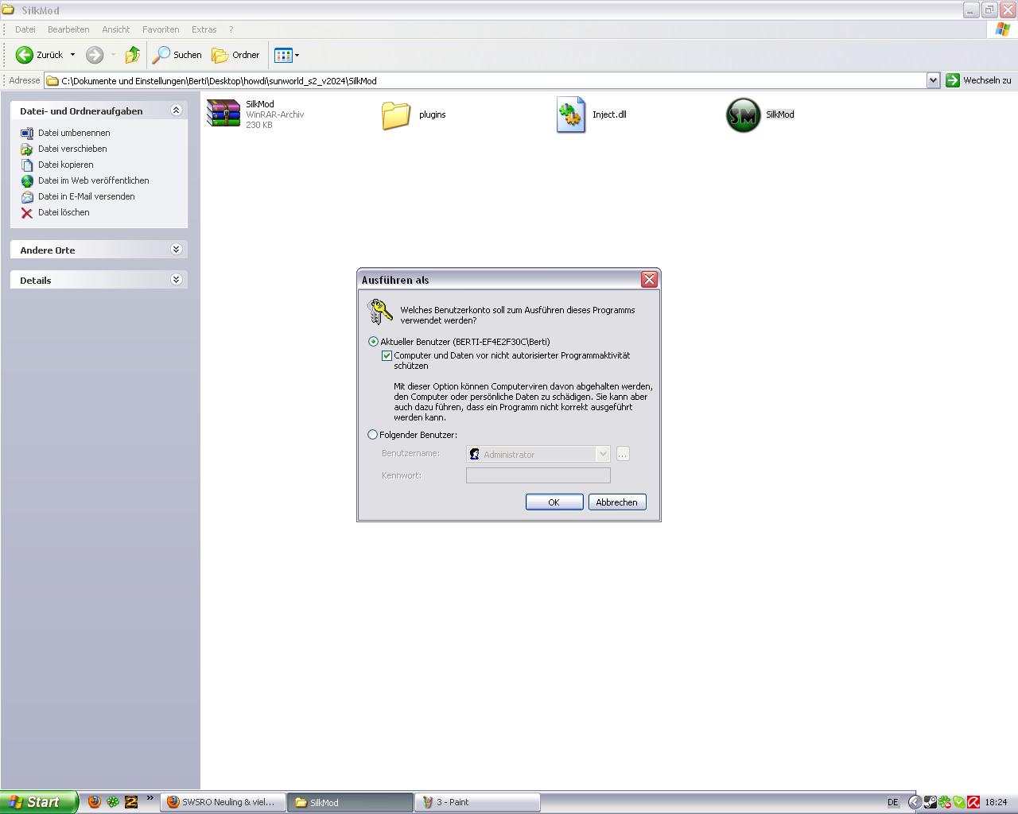Go up one folder level
The height and width of the screenshot is (814, 1018).
[133, 55]
